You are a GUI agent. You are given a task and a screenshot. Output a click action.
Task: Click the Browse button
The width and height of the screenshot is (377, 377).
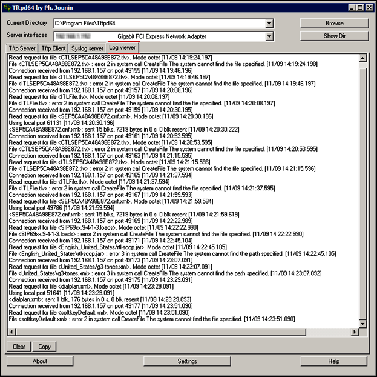334,24
